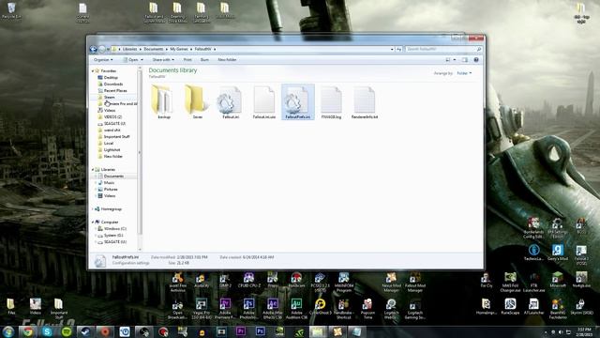Select the log file icon
Image resolution: width=600 pixels, height=338 pixels.
point(331,102)
